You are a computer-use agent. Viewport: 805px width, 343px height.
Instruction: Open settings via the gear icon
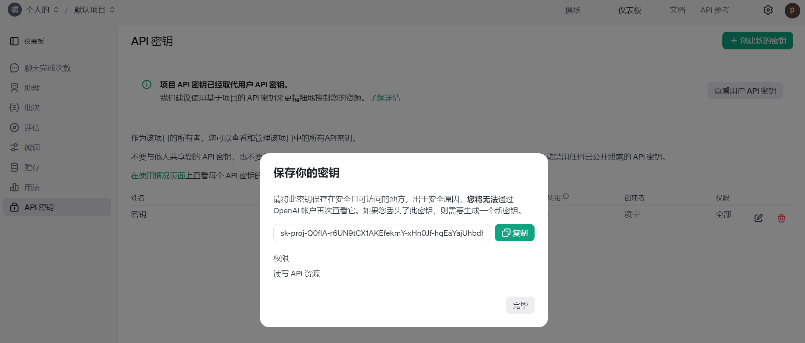768,10
